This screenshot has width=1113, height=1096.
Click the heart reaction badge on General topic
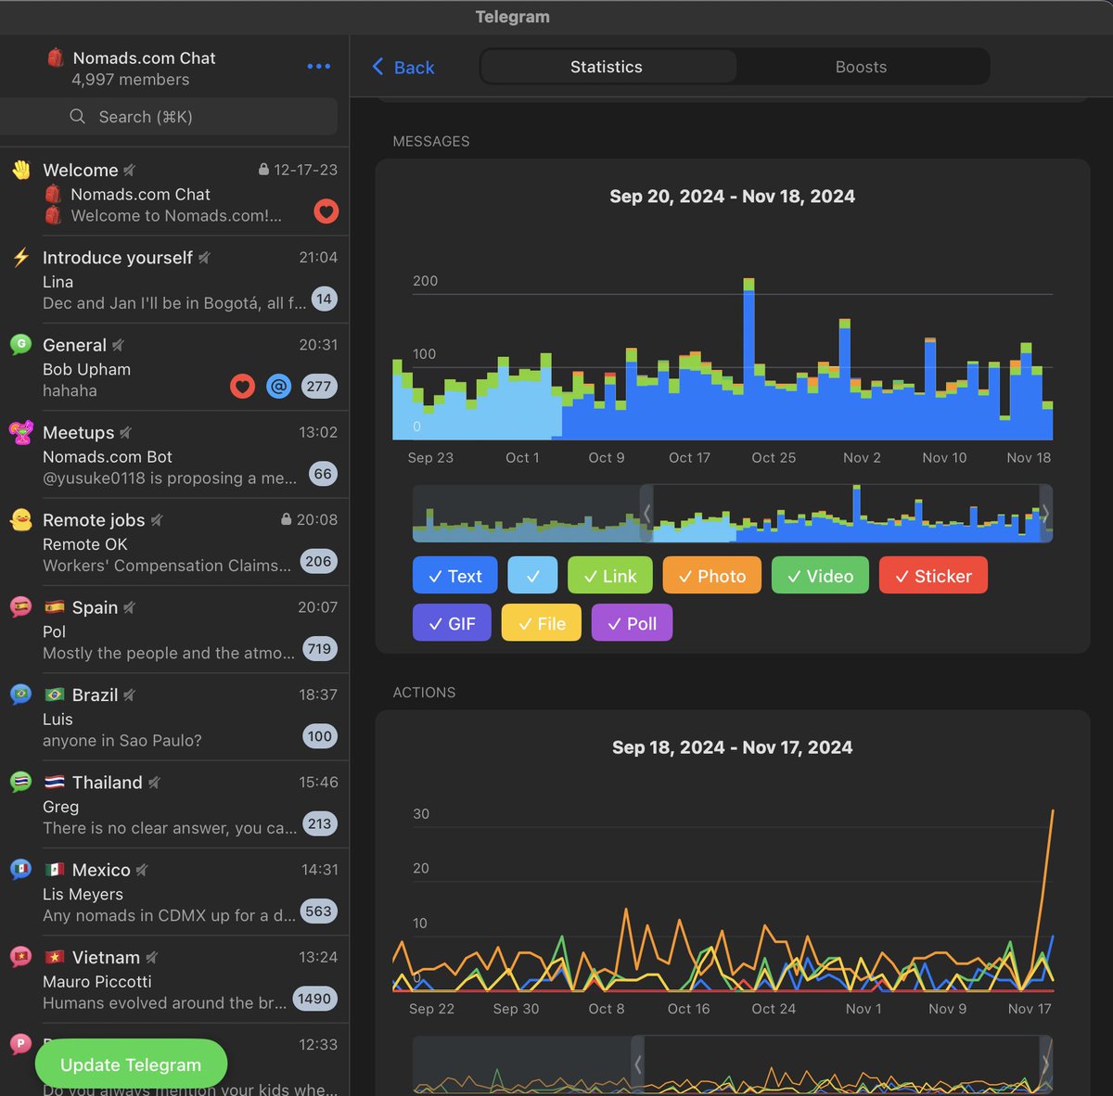point(243,386)
